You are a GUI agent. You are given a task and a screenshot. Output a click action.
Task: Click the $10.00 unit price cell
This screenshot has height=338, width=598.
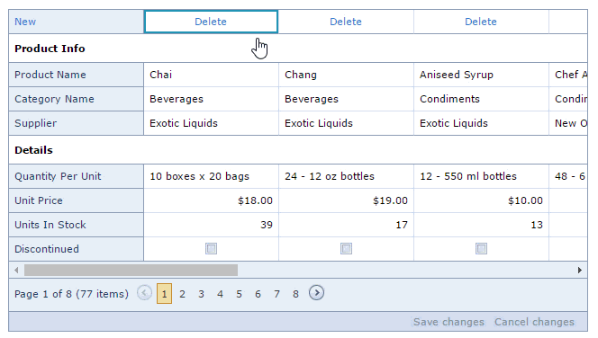point(481,200)
